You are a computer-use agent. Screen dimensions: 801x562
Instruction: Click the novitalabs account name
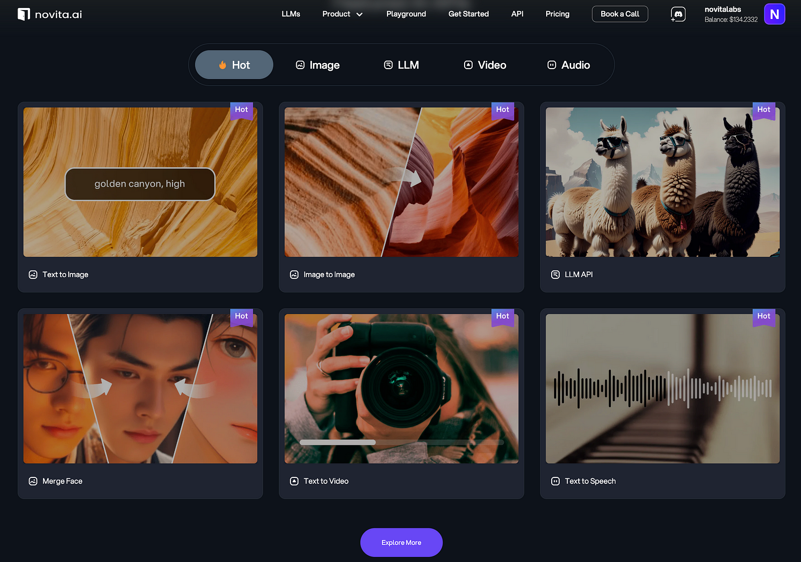(723, 10)
